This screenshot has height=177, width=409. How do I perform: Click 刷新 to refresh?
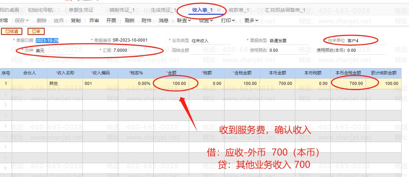coord(129,20)
